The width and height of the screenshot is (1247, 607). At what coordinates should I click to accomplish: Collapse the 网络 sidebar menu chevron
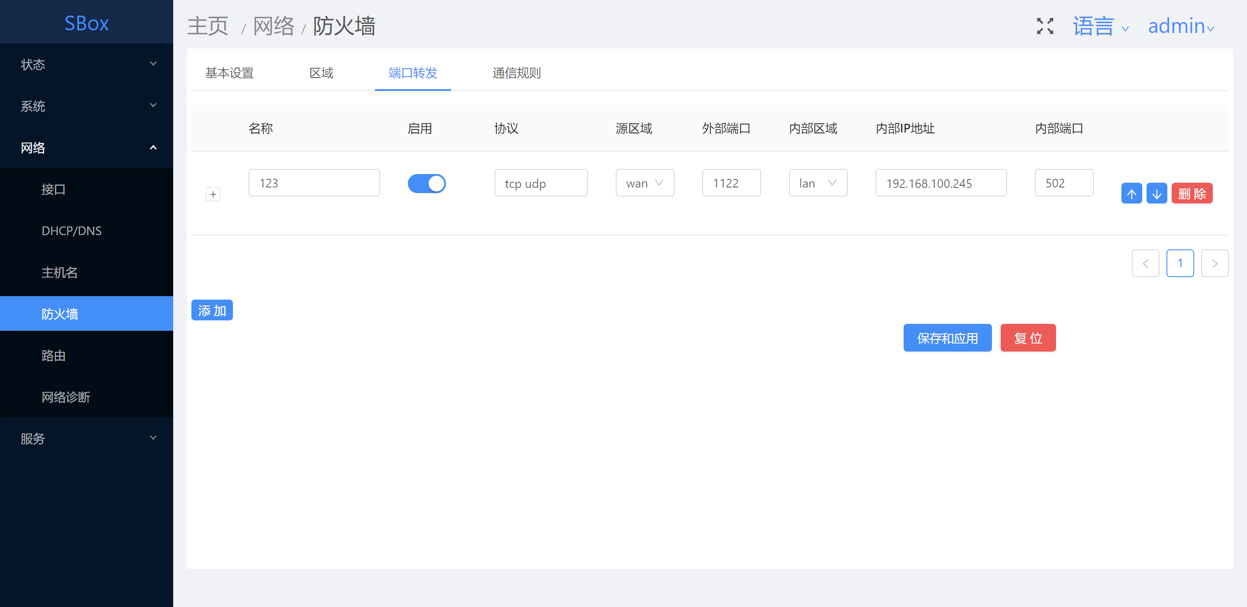point(153,148)
